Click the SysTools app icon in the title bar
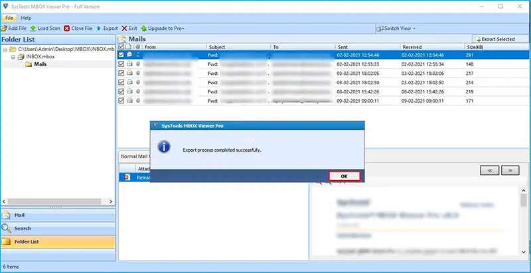This screenshot has height=273, width=531. pyautogui.click(x=5, y=6)
